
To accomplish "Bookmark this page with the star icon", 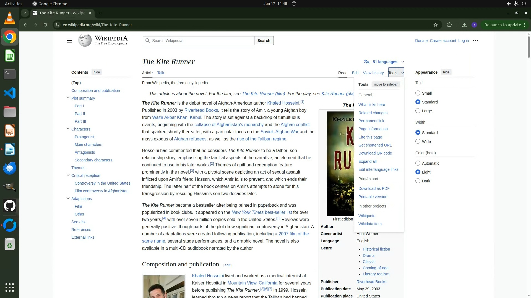I will click(x=436, y=25).
